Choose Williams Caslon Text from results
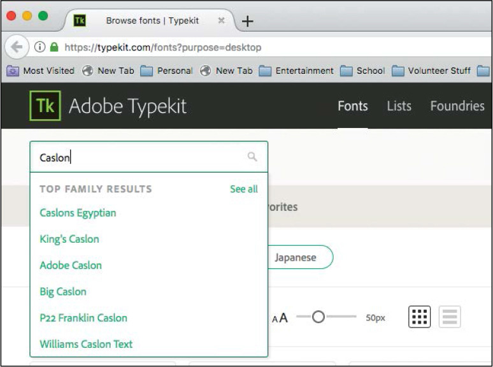The height and width of the screenshot is (367, 493). click(x=86, y=344)
